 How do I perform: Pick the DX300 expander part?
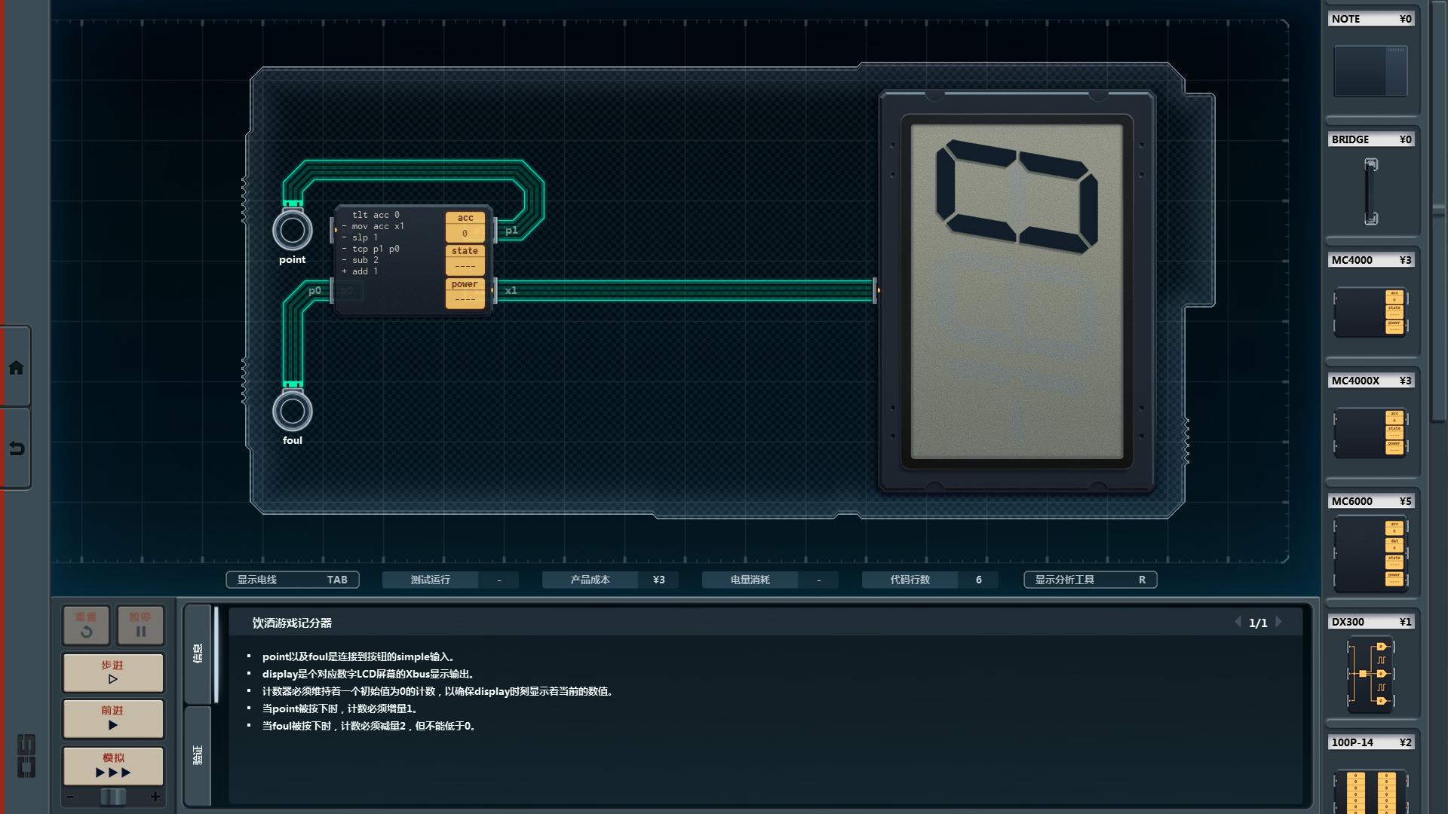(x=1370, y=673)
